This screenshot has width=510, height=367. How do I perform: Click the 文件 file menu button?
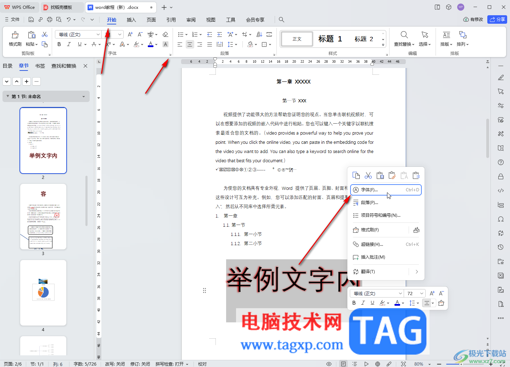click(x=12, y=19)
